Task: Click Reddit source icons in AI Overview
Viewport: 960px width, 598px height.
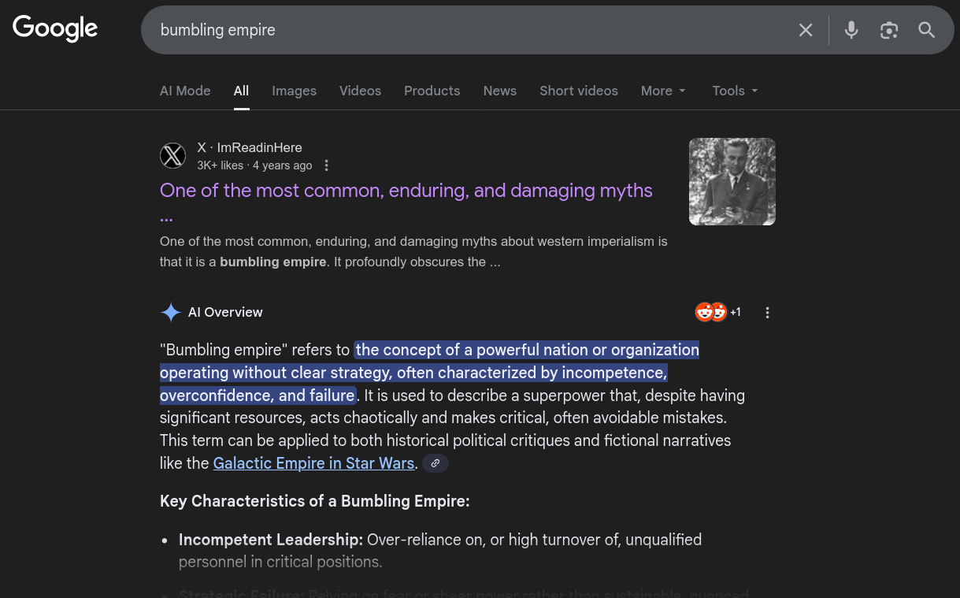Action: [x=711, y=312]
